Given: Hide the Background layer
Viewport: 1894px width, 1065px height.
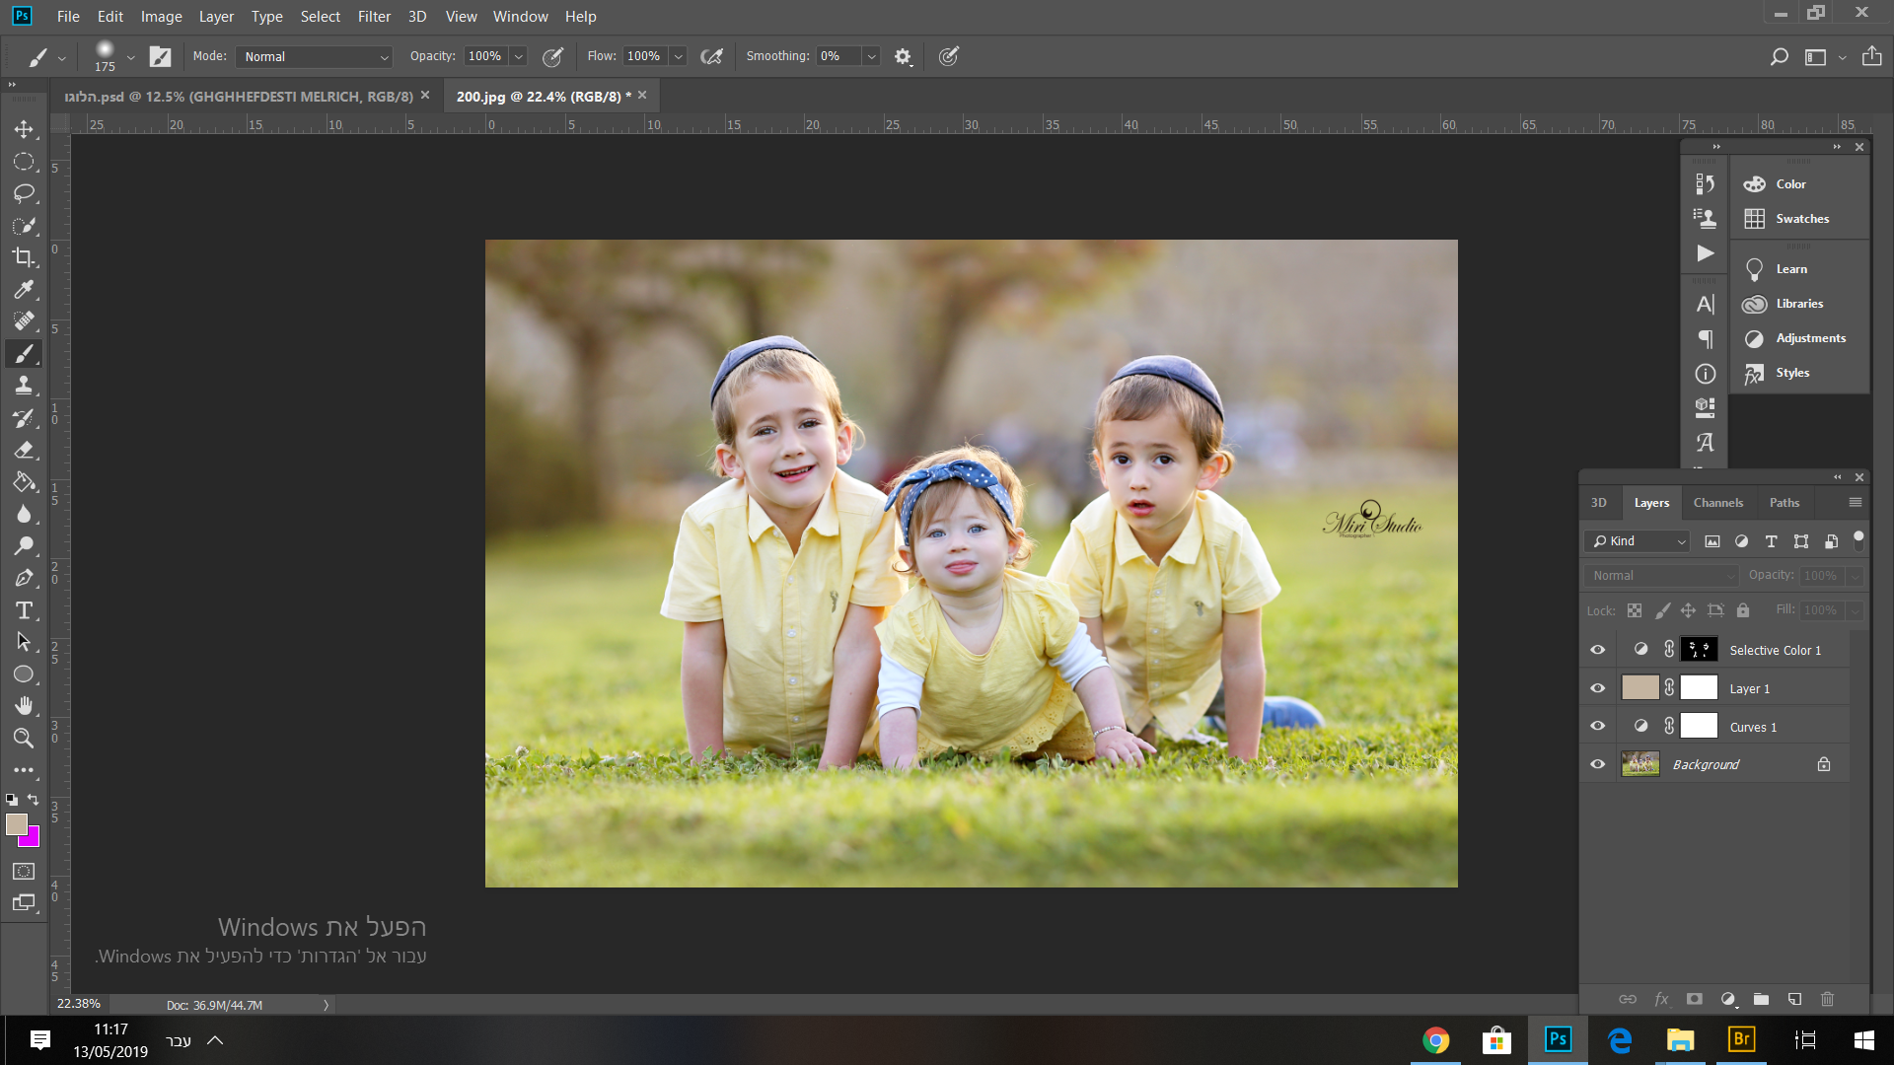Looking at the screenshot, I should pos(1598,764).
